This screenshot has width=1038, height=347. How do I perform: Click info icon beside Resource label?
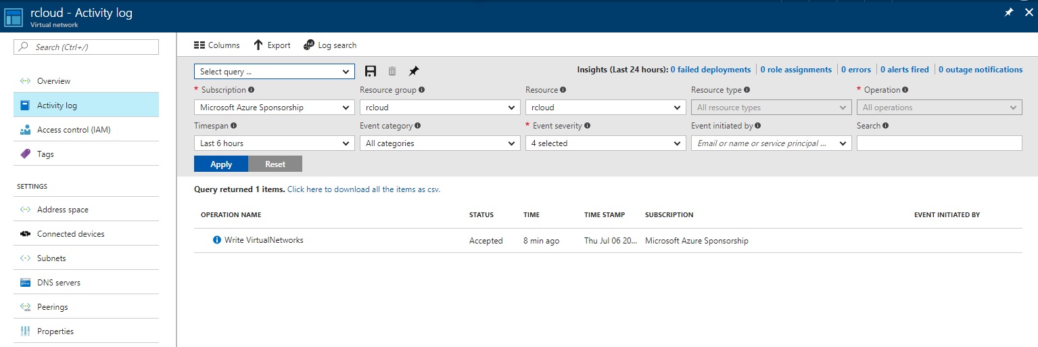tap(563, 89)
